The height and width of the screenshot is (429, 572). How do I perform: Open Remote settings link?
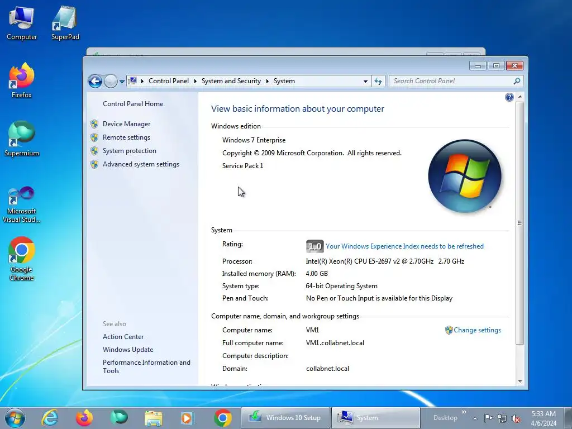pos(126,137)
